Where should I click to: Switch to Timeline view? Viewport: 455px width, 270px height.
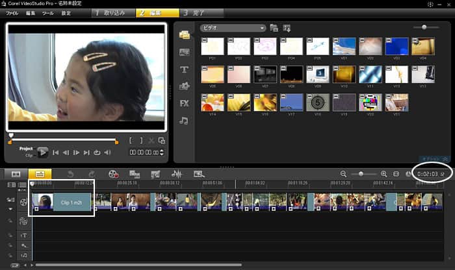(40, 174)
